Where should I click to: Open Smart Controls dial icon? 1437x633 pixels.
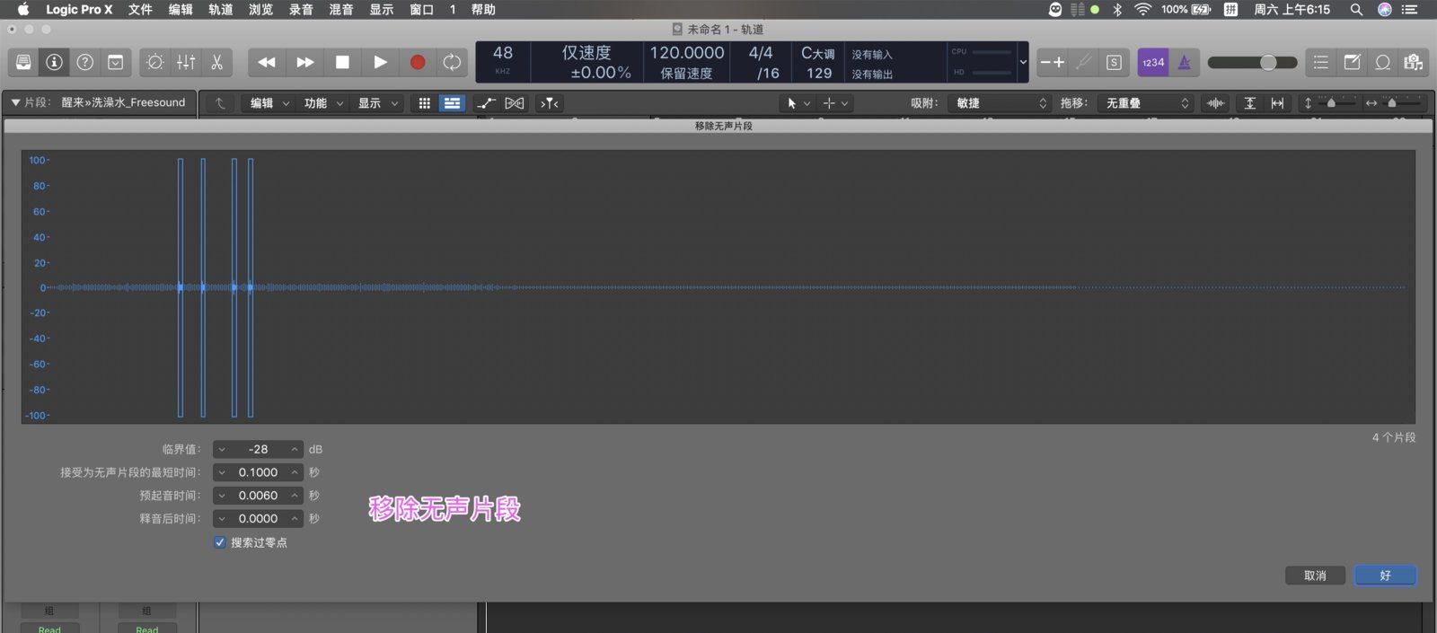point(155,62)
